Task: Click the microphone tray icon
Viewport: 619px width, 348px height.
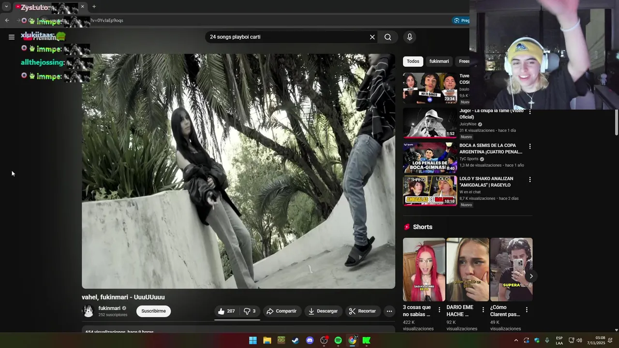Action: tap(547, 340)
